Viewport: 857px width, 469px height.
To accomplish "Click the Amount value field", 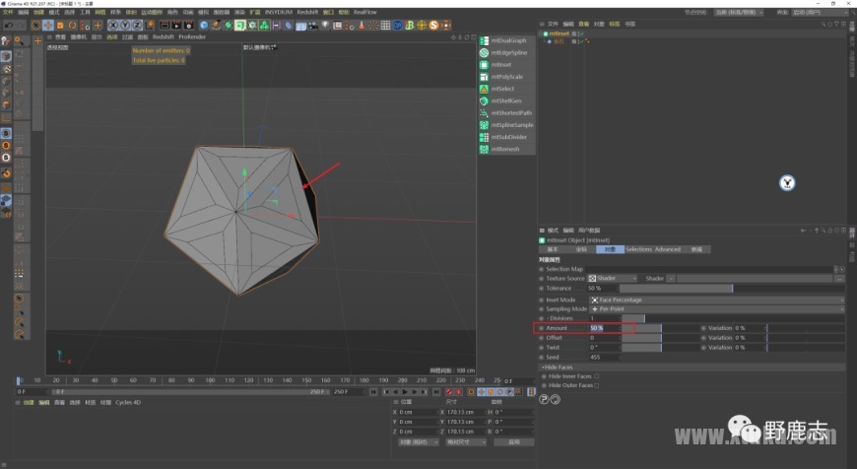I will [605, 328].
